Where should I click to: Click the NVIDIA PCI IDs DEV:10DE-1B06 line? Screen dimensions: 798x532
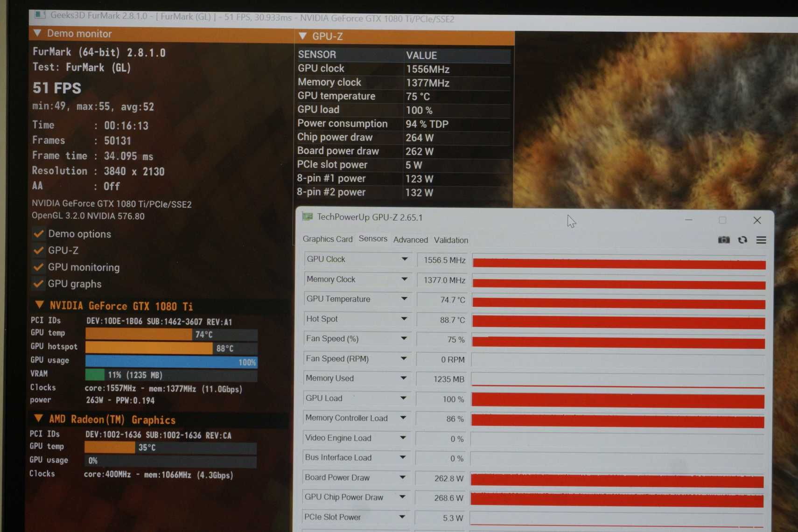(132, 321)
